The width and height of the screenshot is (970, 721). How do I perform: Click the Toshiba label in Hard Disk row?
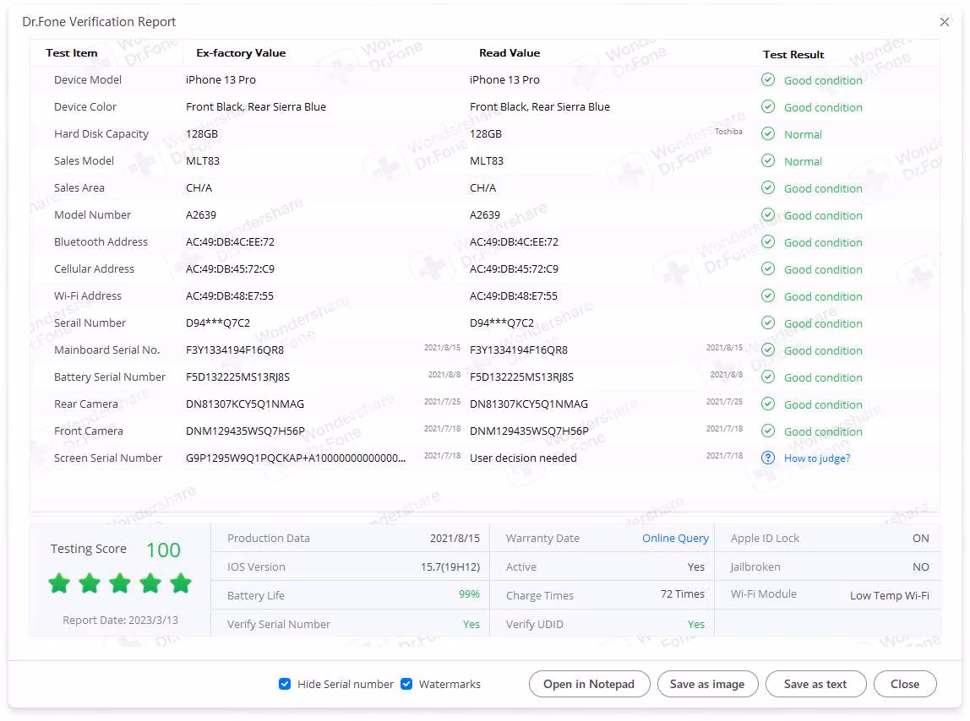pyautogui.click(x=728, y=132)
